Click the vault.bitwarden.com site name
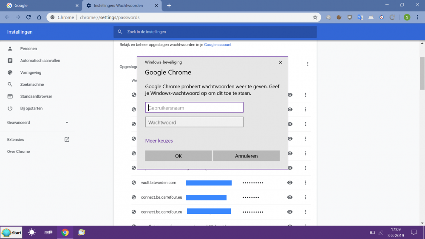 [x=159, y=183]
